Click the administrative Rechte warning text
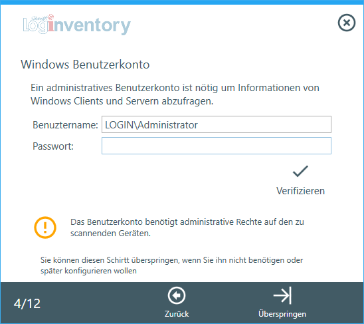The width and height of the screenshot is (364, 324). (187, 228)
